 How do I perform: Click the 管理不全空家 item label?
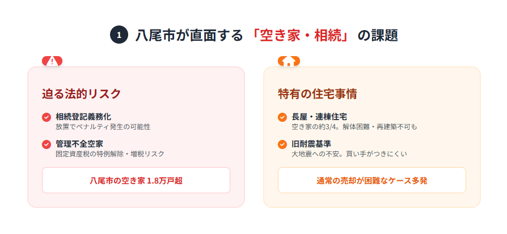coord(79,144)
